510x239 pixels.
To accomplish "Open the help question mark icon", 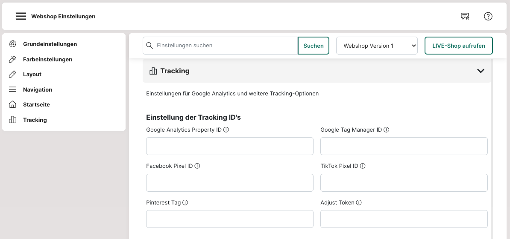I will tap(488, 17).
